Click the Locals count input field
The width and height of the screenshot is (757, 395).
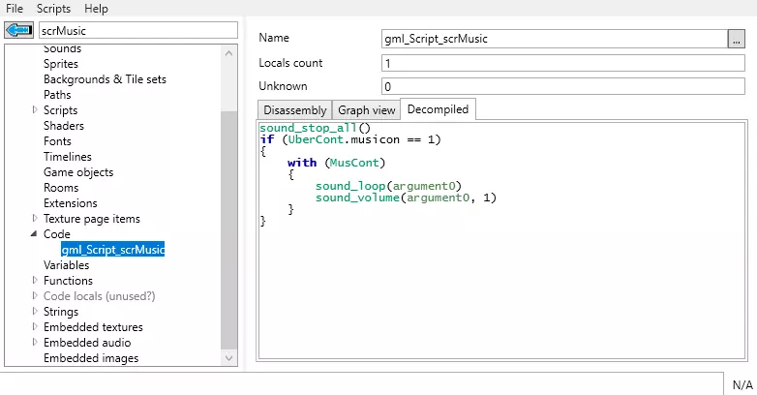coord(563,63)
